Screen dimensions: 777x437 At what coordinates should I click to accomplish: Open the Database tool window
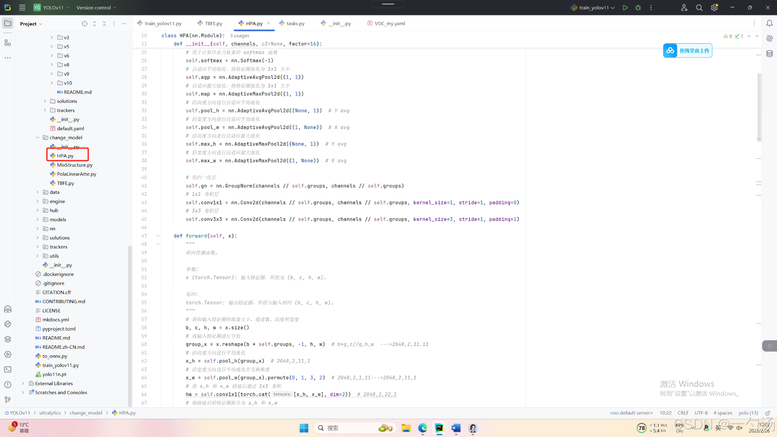click(x=769, y=53)
